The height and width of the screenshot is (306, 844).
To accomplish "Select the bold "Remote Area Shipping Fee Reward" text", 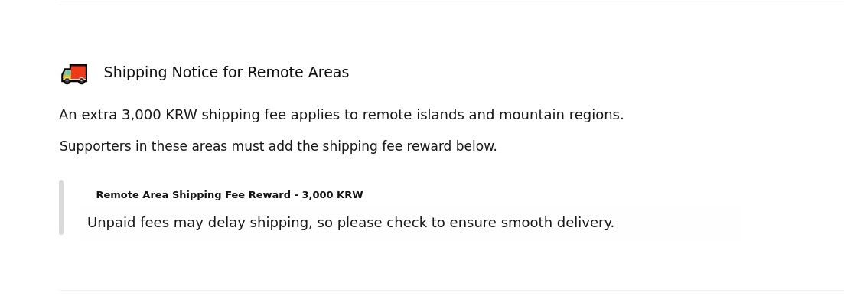I will pyautogui.click(x=193, y=195).
